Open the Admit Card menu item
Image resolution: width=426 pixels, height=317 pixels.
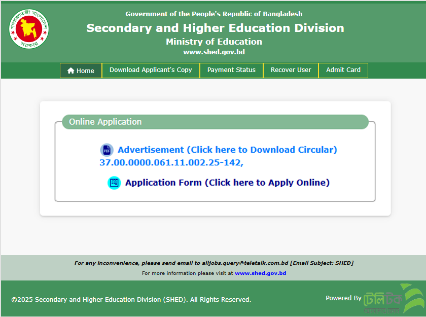(343, 70)
